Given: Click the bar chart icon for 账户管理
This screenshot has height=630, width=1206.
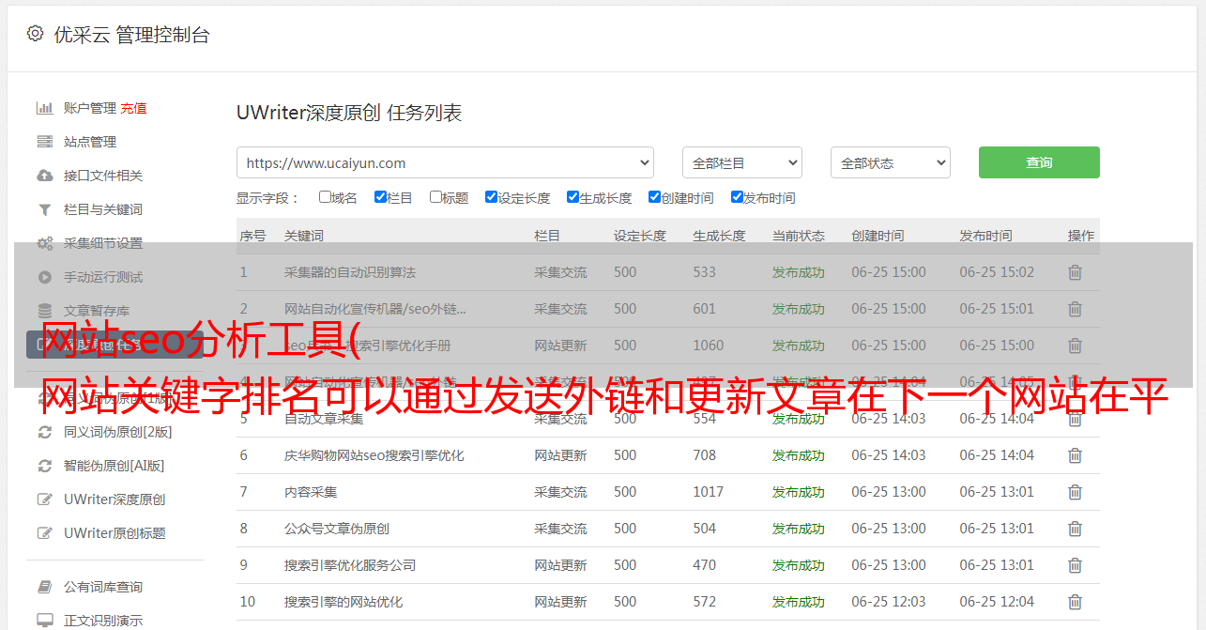Looking at the screenshot, I should point(44,108).
